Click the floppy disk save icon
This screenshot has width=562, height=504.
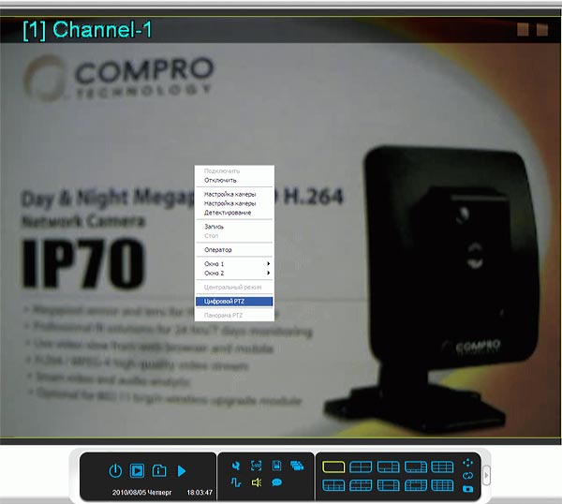[x=276, y=466]
